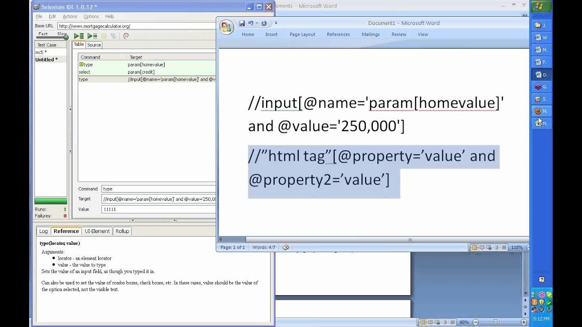
Task: Open taskbar Word item labeled F
Action: (x=541, y=62)
